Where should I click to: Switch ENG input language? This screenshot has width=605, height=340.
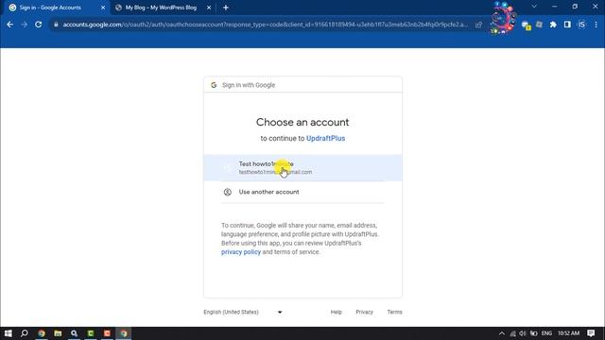pyautogui.click(x=546, y=333)
